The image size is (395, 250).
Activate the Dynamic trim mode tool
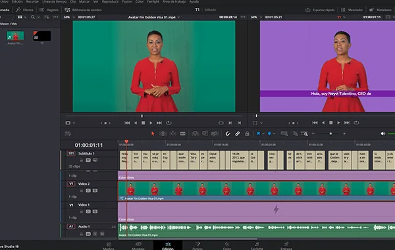[x=172, y=134]
